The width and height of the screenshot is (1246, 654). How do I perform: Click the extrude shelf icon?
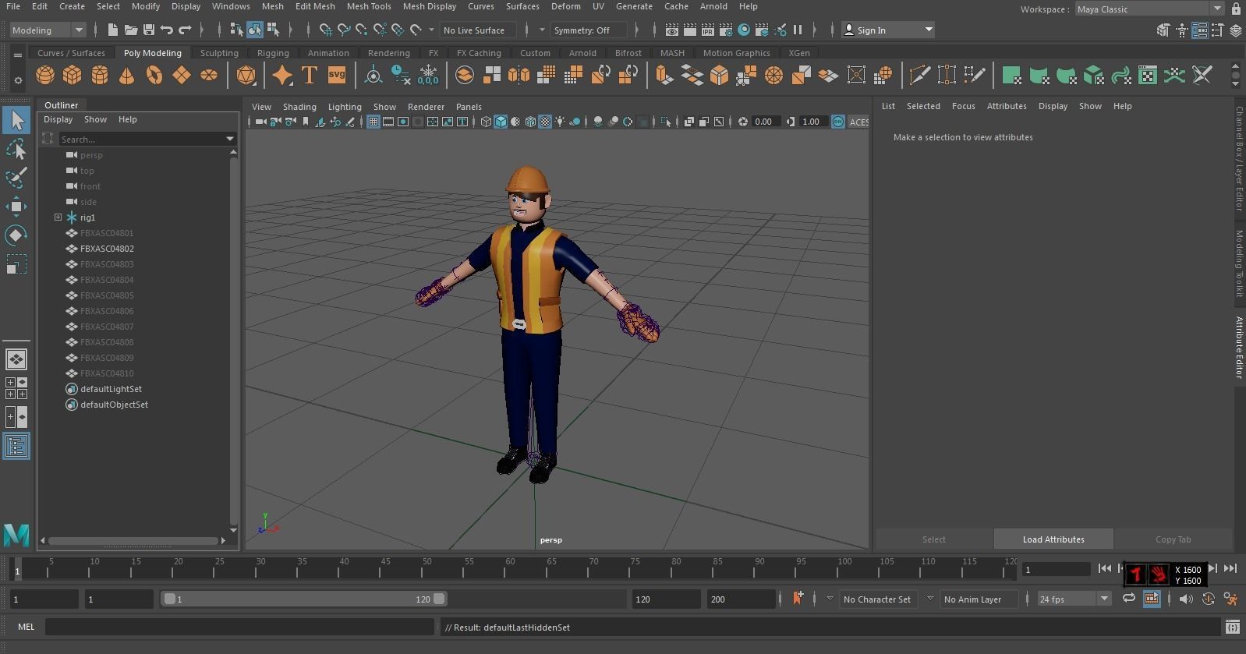point(664,75)
